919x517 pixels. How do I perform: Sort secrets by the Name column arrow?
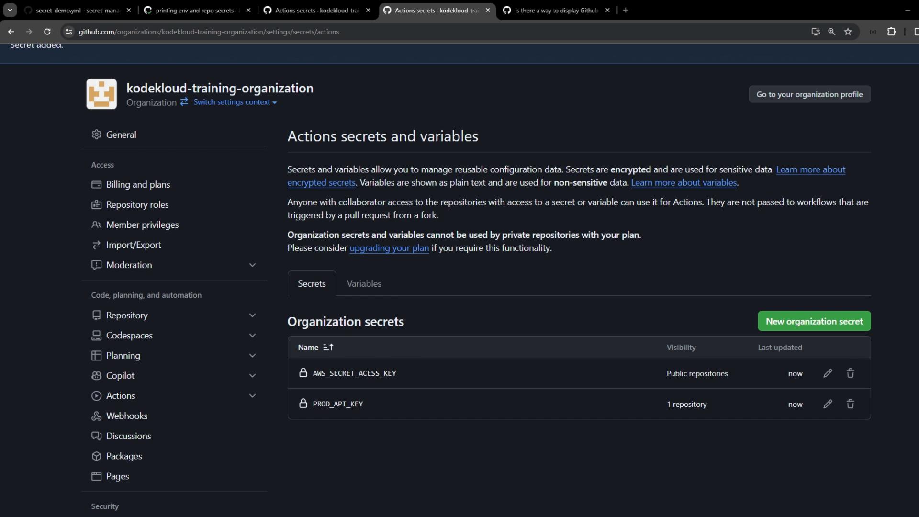click(x=328, y=348)
